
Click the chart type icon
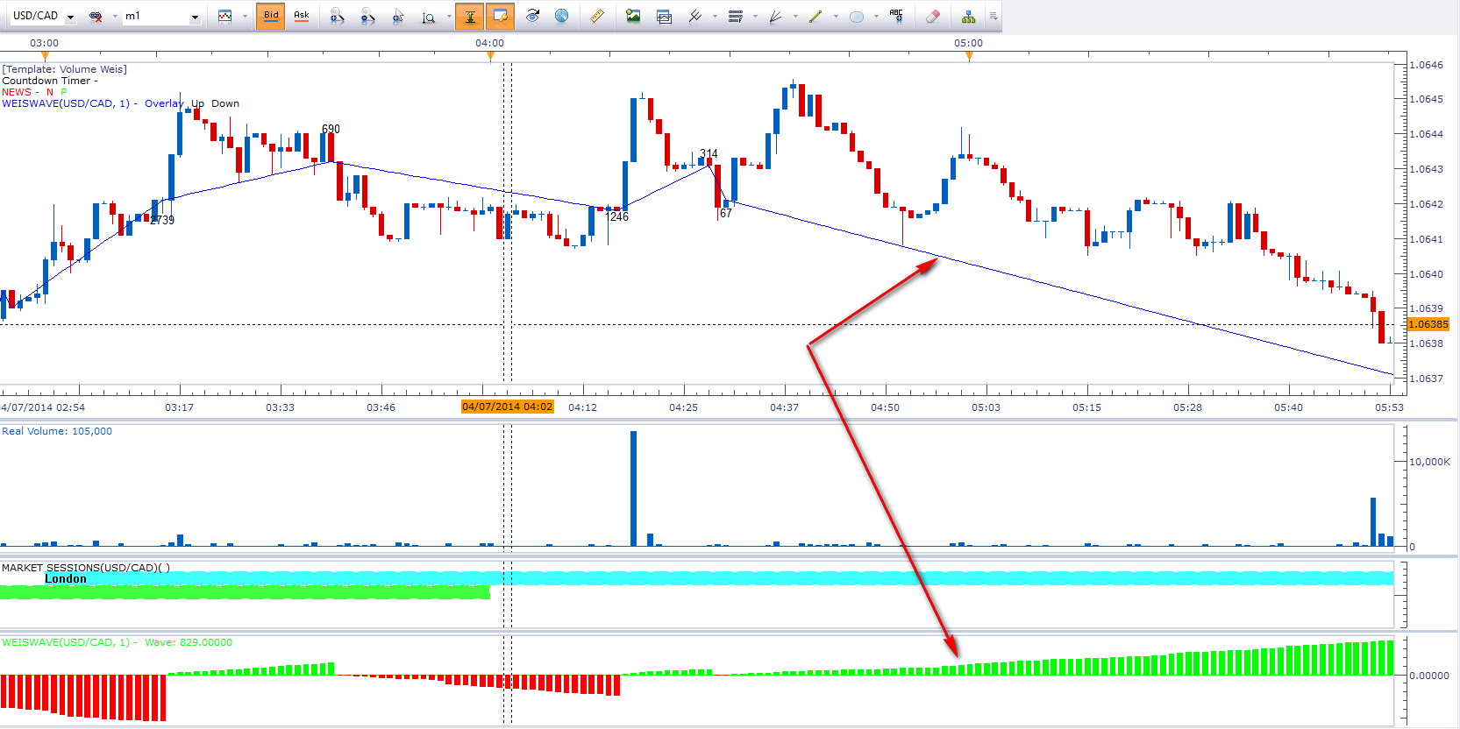(224, 16)
